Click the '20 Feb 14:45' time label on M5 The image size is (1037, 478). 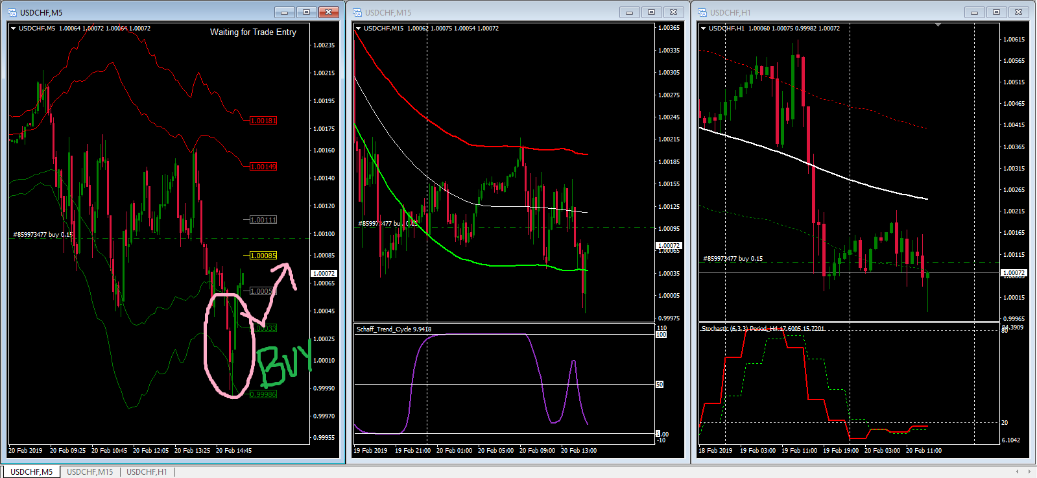point(233,451)
